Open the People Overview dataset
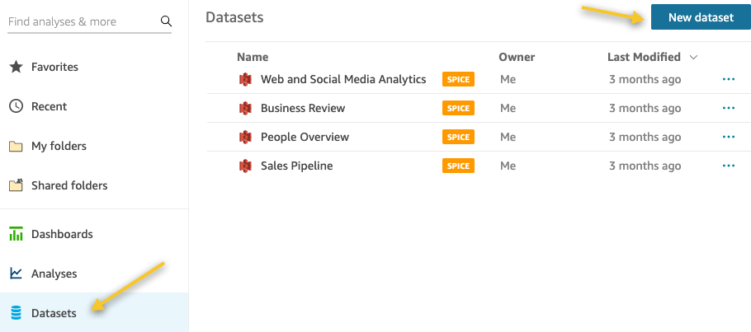The height and width of the screenshot is (332, 751). pos(305,137)
